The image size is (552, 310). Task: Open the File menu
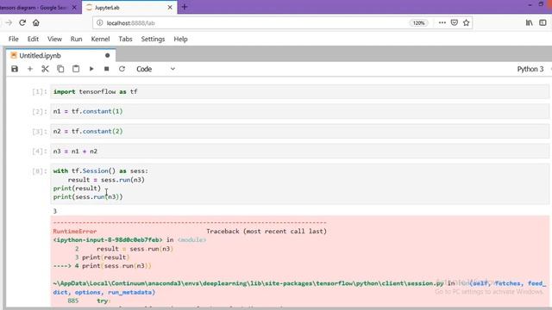coord(14,39)
